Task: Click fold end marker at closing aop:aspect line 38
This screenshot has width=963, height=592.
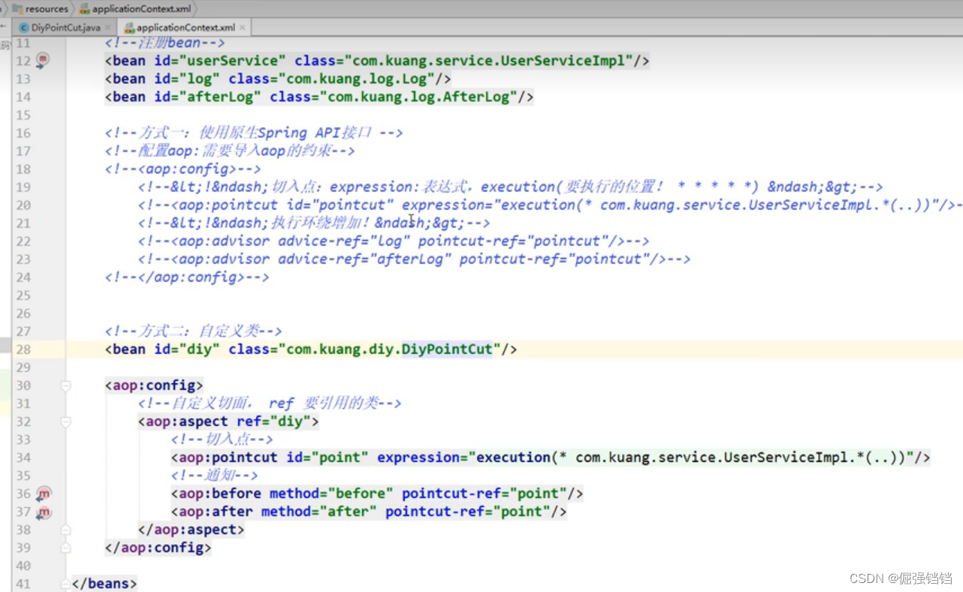Action: tap(65, 530)
